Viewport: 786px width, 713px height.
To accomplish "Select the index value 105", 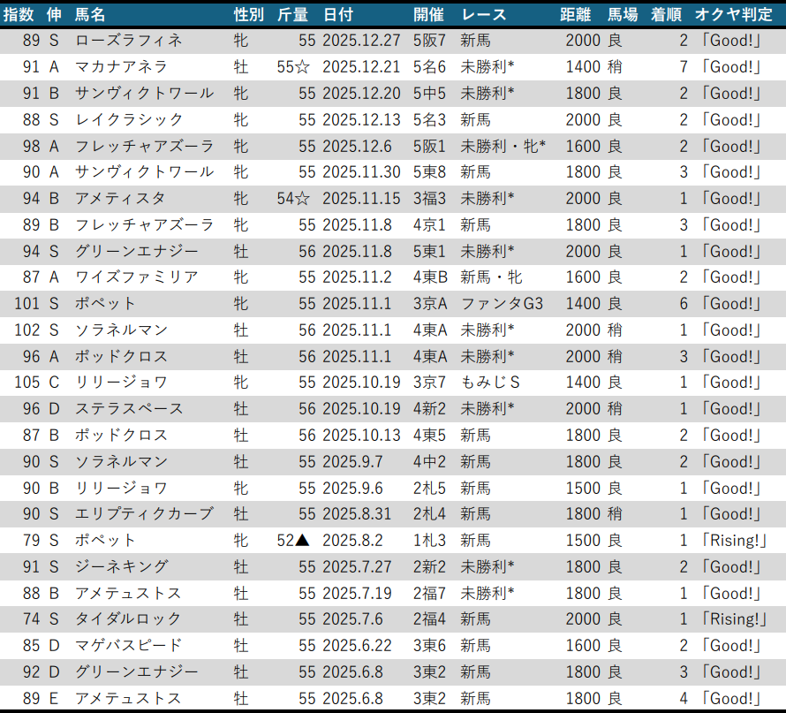I will pos(26,383).
